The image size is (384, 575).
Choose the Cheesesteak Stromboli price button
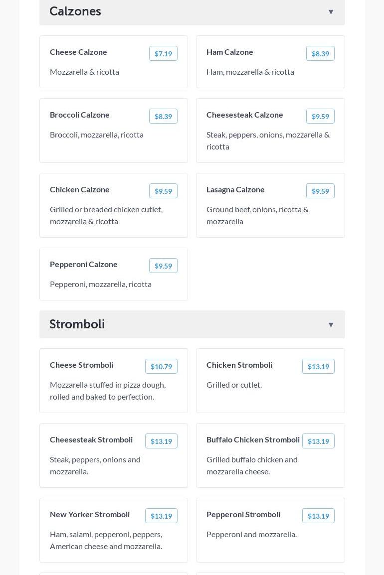[161, 441]
